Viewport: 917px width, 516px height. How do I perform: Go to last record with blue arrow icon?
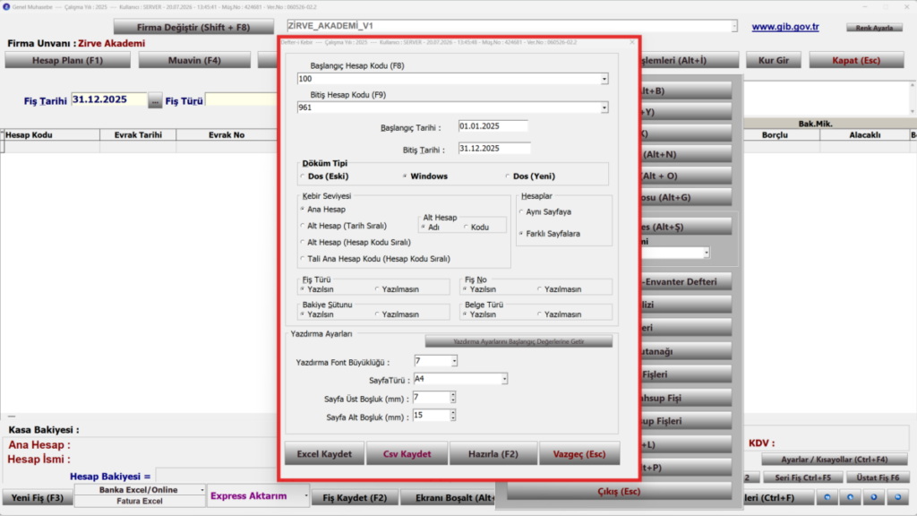coord(897,497)
